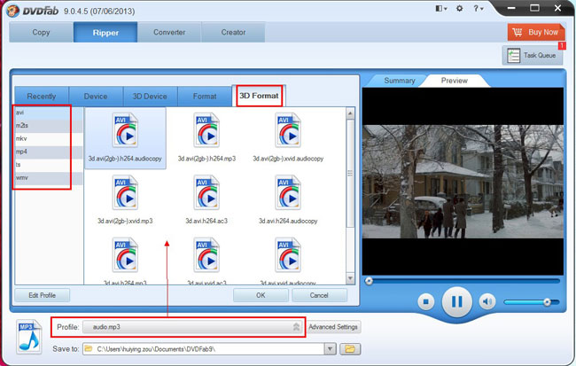Open the Task Queue
Image resolution: width=576 pixels, height=366 pixels.
coord(533,56)
